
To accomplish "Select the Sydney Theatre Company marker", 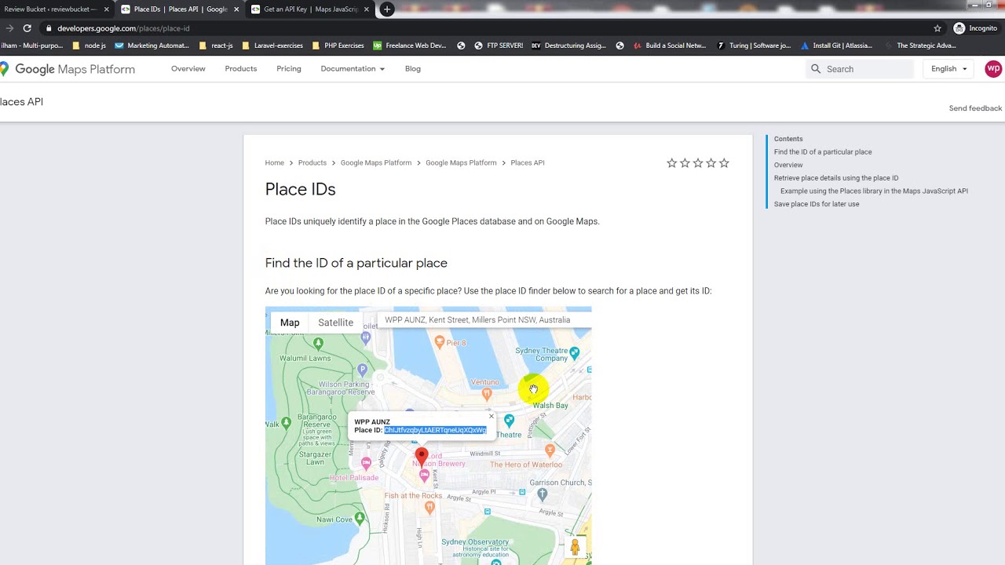I will click(575, 352).
